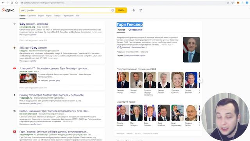Open en.wikipedia.org green URL
Screen dimensions: 250x141
coord(27,27)
